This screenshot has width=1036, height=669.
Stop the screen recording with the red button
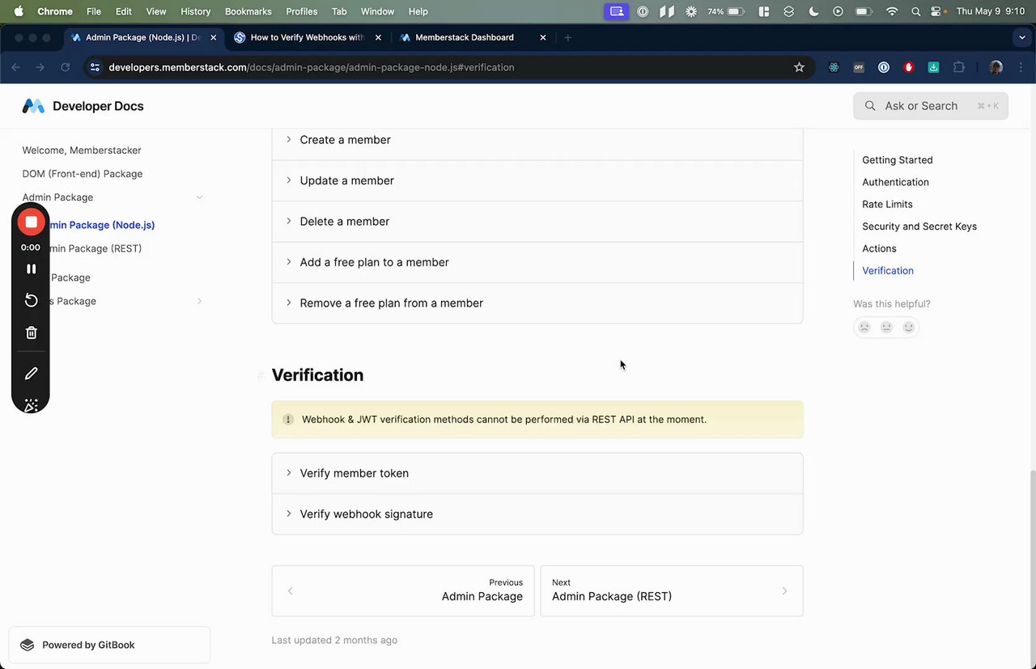pyautogui.click(x=31, y=222)
